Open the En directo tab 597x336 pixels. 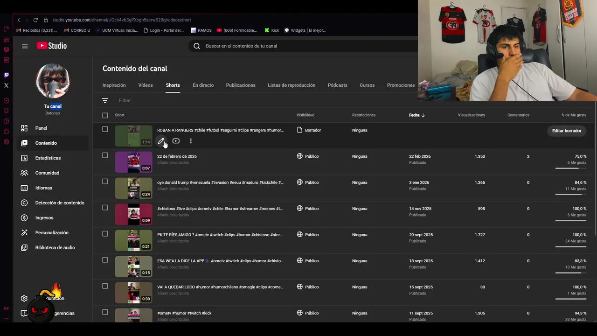click(x=203, y=85)
